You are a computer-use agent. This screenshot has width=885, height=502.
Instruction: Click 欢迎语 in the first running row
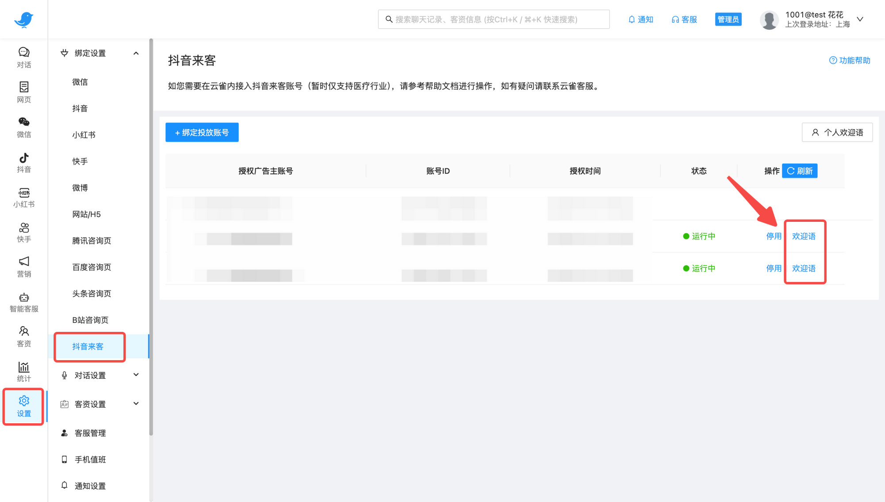click(x=804, y=236)
